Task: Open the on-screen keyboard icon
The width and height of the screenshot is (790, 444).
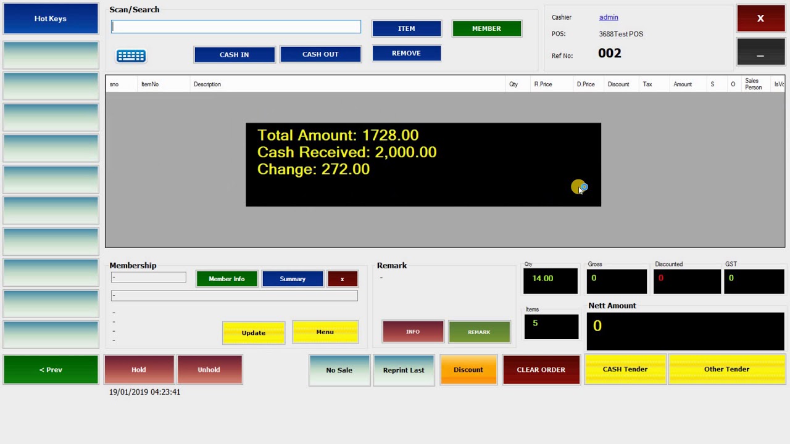Action: (131, 56)
